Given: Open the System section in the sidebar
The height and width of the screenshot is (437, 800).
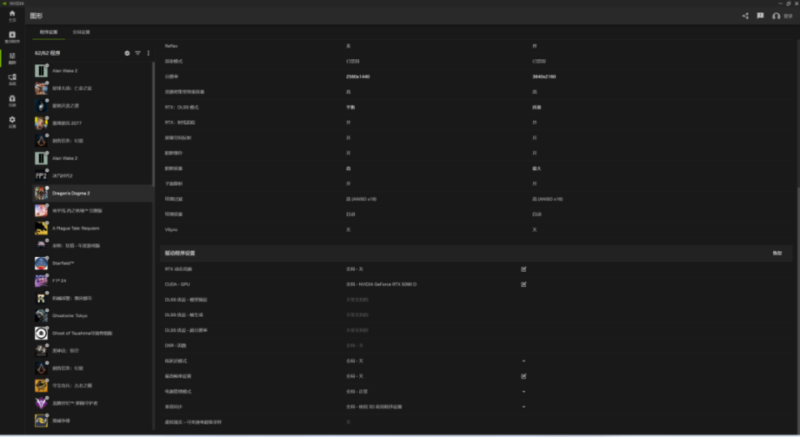Looking at the screenshot, I should 12,79.
